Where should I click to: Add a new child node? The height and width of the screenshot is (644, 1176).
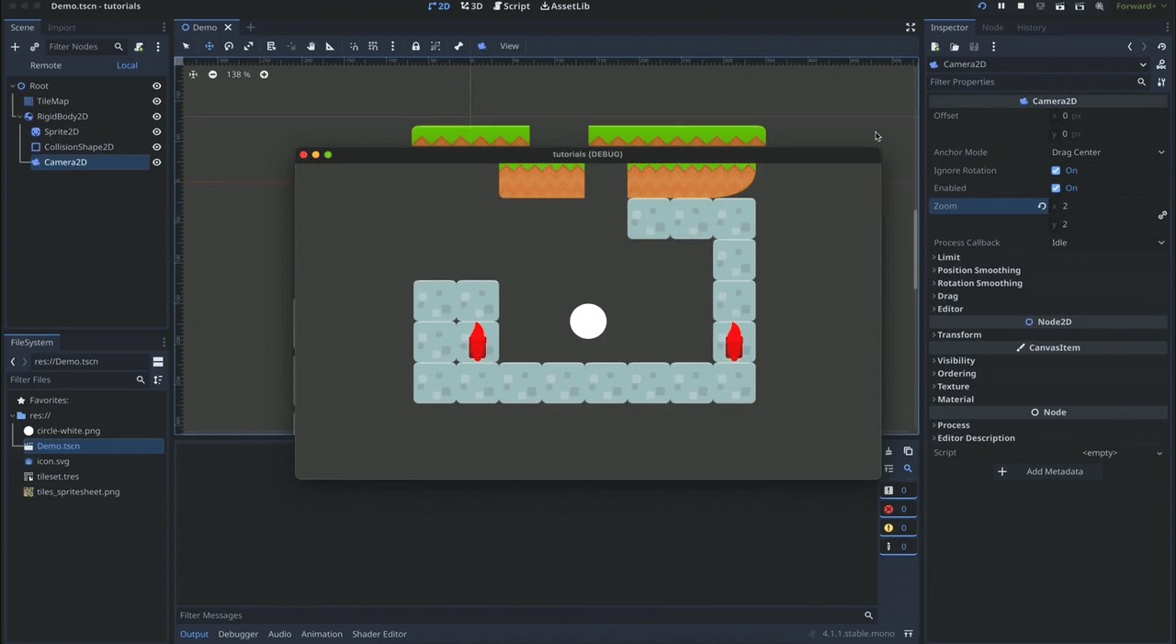pyautogui.click(x=15, y=47)
